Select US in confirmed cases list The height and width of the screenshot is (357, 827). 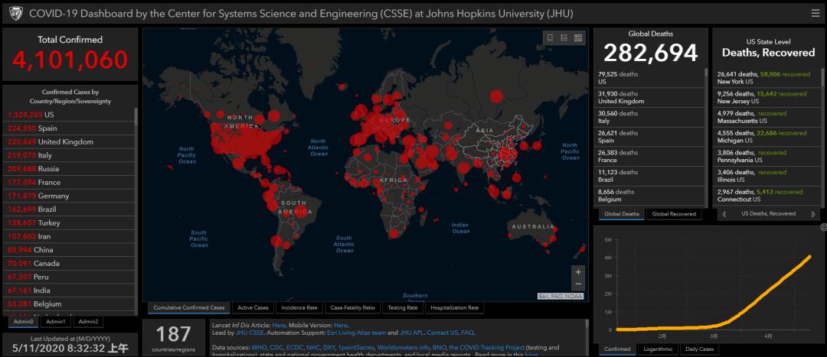point(69,114)
